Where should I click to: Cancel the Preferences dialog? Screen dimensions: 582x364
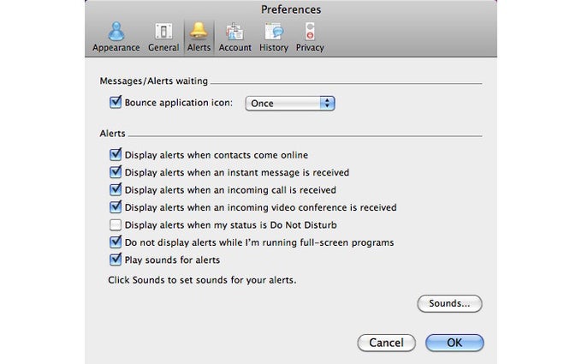386,343
